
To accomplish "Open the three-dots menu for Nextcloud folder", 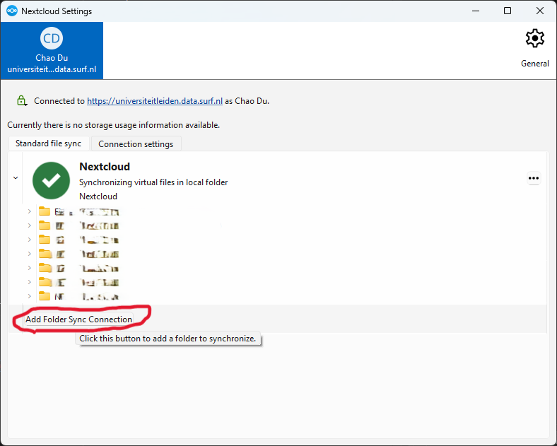I will coord(534,178).
